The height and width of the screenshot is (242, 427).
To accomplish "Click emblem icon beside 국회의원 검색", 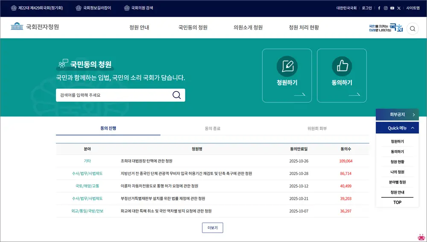I will coord(127,8).
